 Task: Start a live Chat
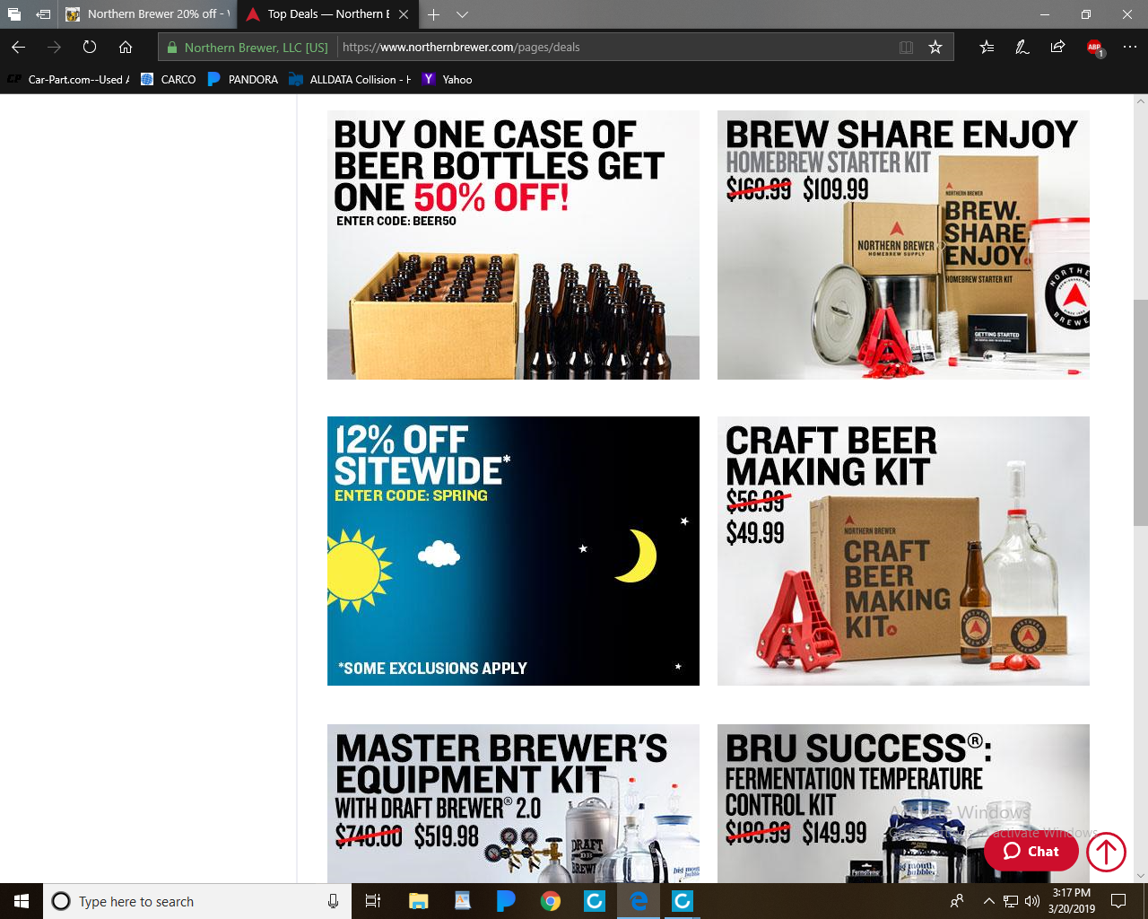pyautogui.click(x=1031, y=852)
